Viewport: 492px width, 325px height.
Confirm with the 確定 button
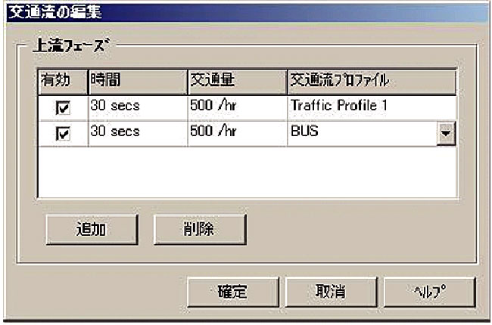pyautogui.click(x=232, y=292)
